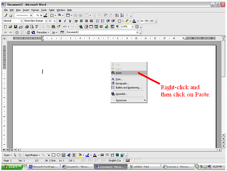
Task: Click the Open folder icon
Action: [10, 27]
